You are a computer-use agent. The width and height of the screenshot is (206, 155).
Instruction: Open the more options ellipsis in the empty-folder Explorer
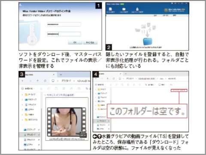171,85
